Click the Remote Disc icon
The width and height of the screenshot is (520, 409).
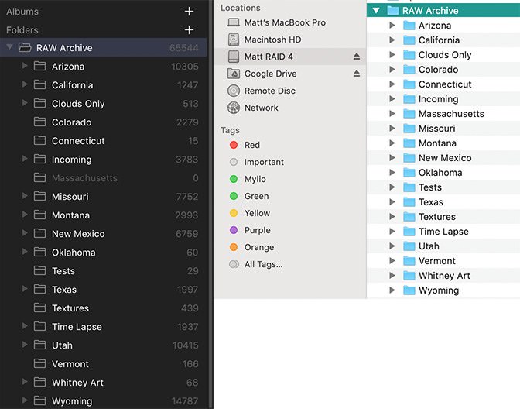(x=234, y=91)
